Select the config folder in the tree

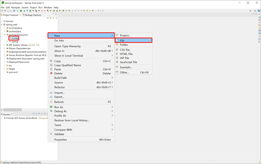(14, 38)
